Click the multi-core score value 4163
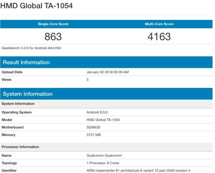The height and width of the screenshot is (173, 215). coord(159,37)
